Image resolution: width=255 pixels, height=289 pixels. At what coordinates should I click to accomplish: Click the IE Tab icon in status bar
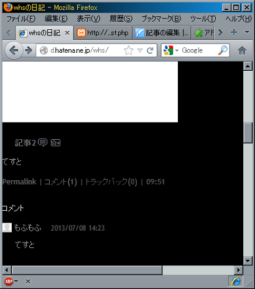[x=236, y=282]
